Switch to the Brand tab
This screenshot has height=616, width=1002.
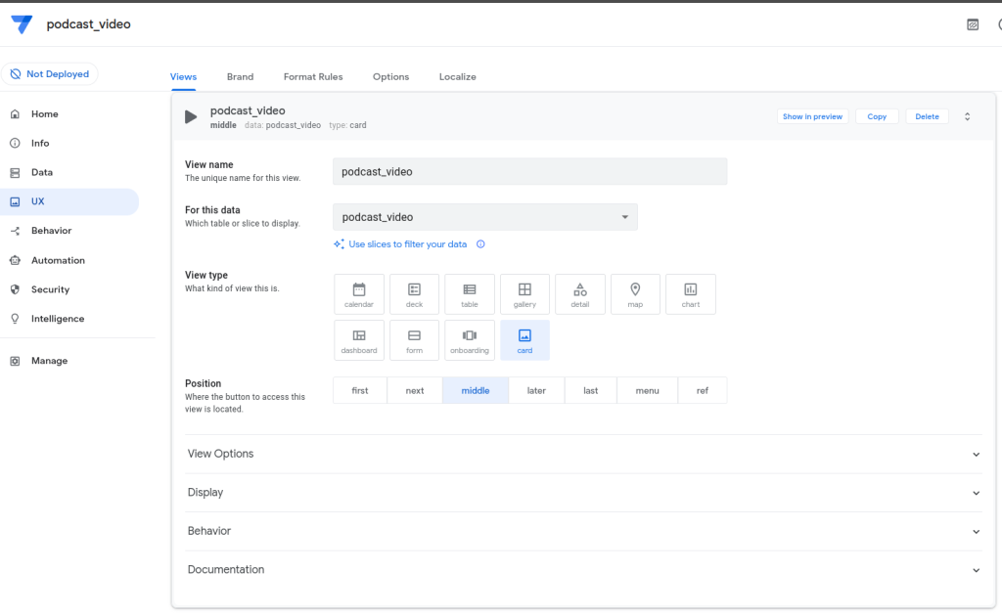(x=241, y=76)
